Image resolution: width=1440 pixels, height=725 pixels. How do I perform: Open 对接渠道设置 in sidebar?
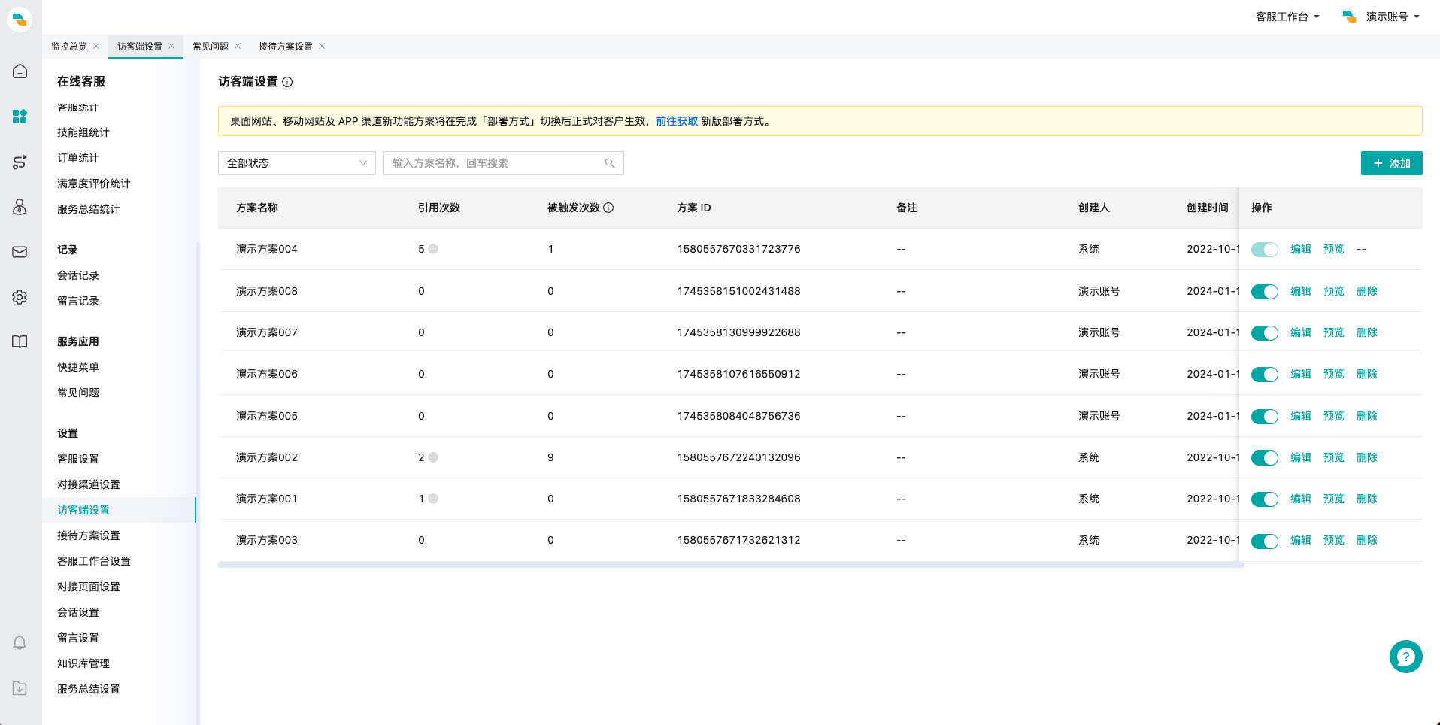(x=89, y=484)
